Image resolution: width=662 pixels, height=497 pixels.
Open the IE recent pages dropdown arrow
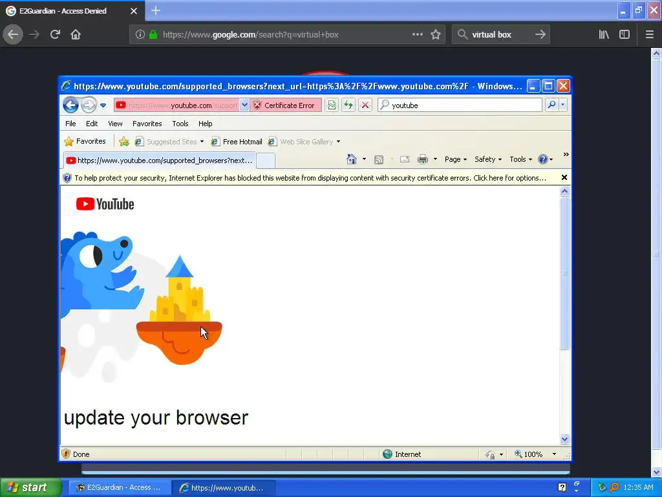(103, 105)
